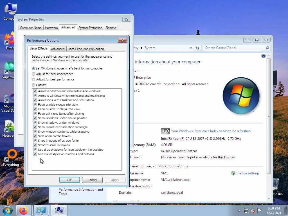Open the Microsoft Visual Studio desktop shortcut
This screenshot has width=288, height=216.
coord(8,103)
